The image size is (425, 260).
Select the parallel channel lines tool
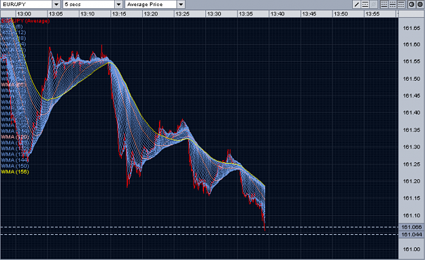[365, 4]
